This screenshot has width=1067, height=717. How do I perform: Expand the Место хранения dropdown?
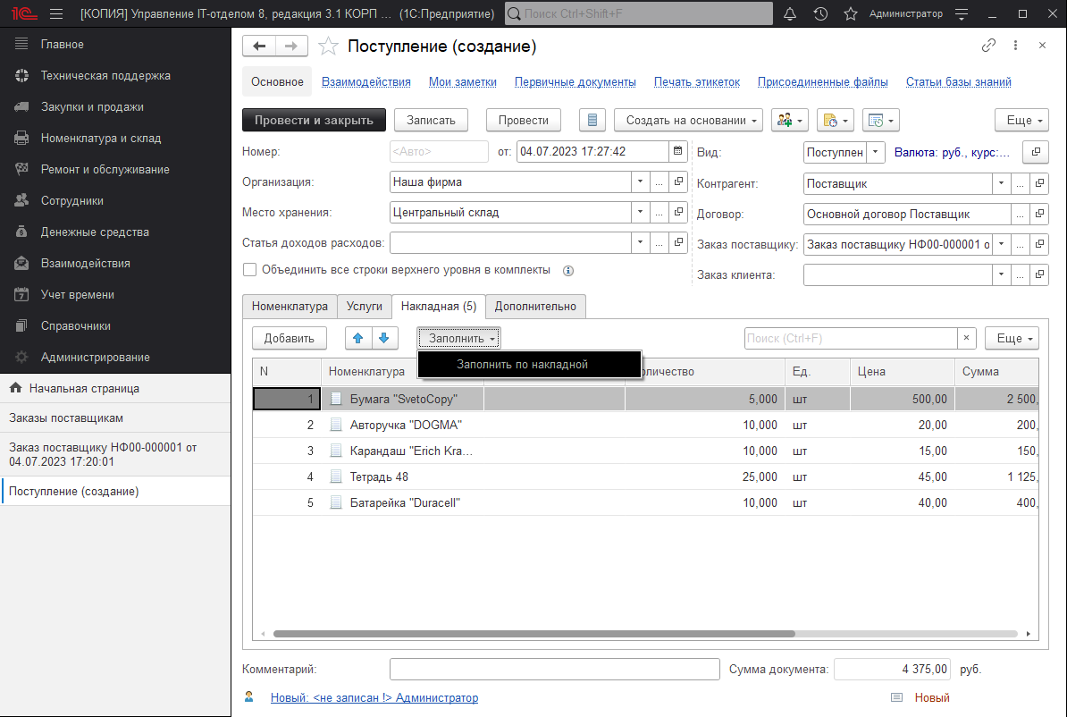[x=640, y=213]
